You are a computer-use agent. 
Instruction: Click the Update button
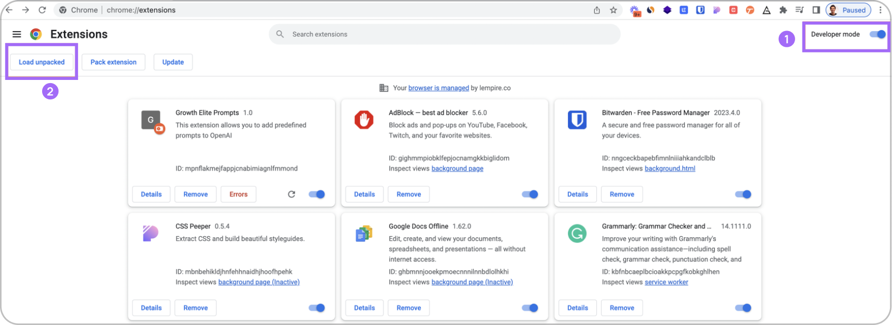pos(173,62)
